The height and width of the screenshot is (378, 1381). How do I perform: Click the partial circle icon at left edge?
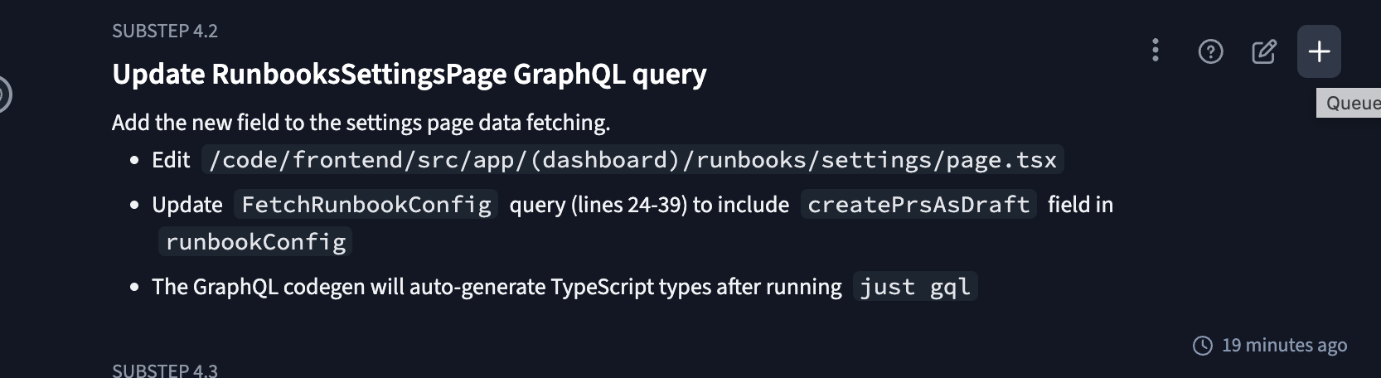(3, 94)
